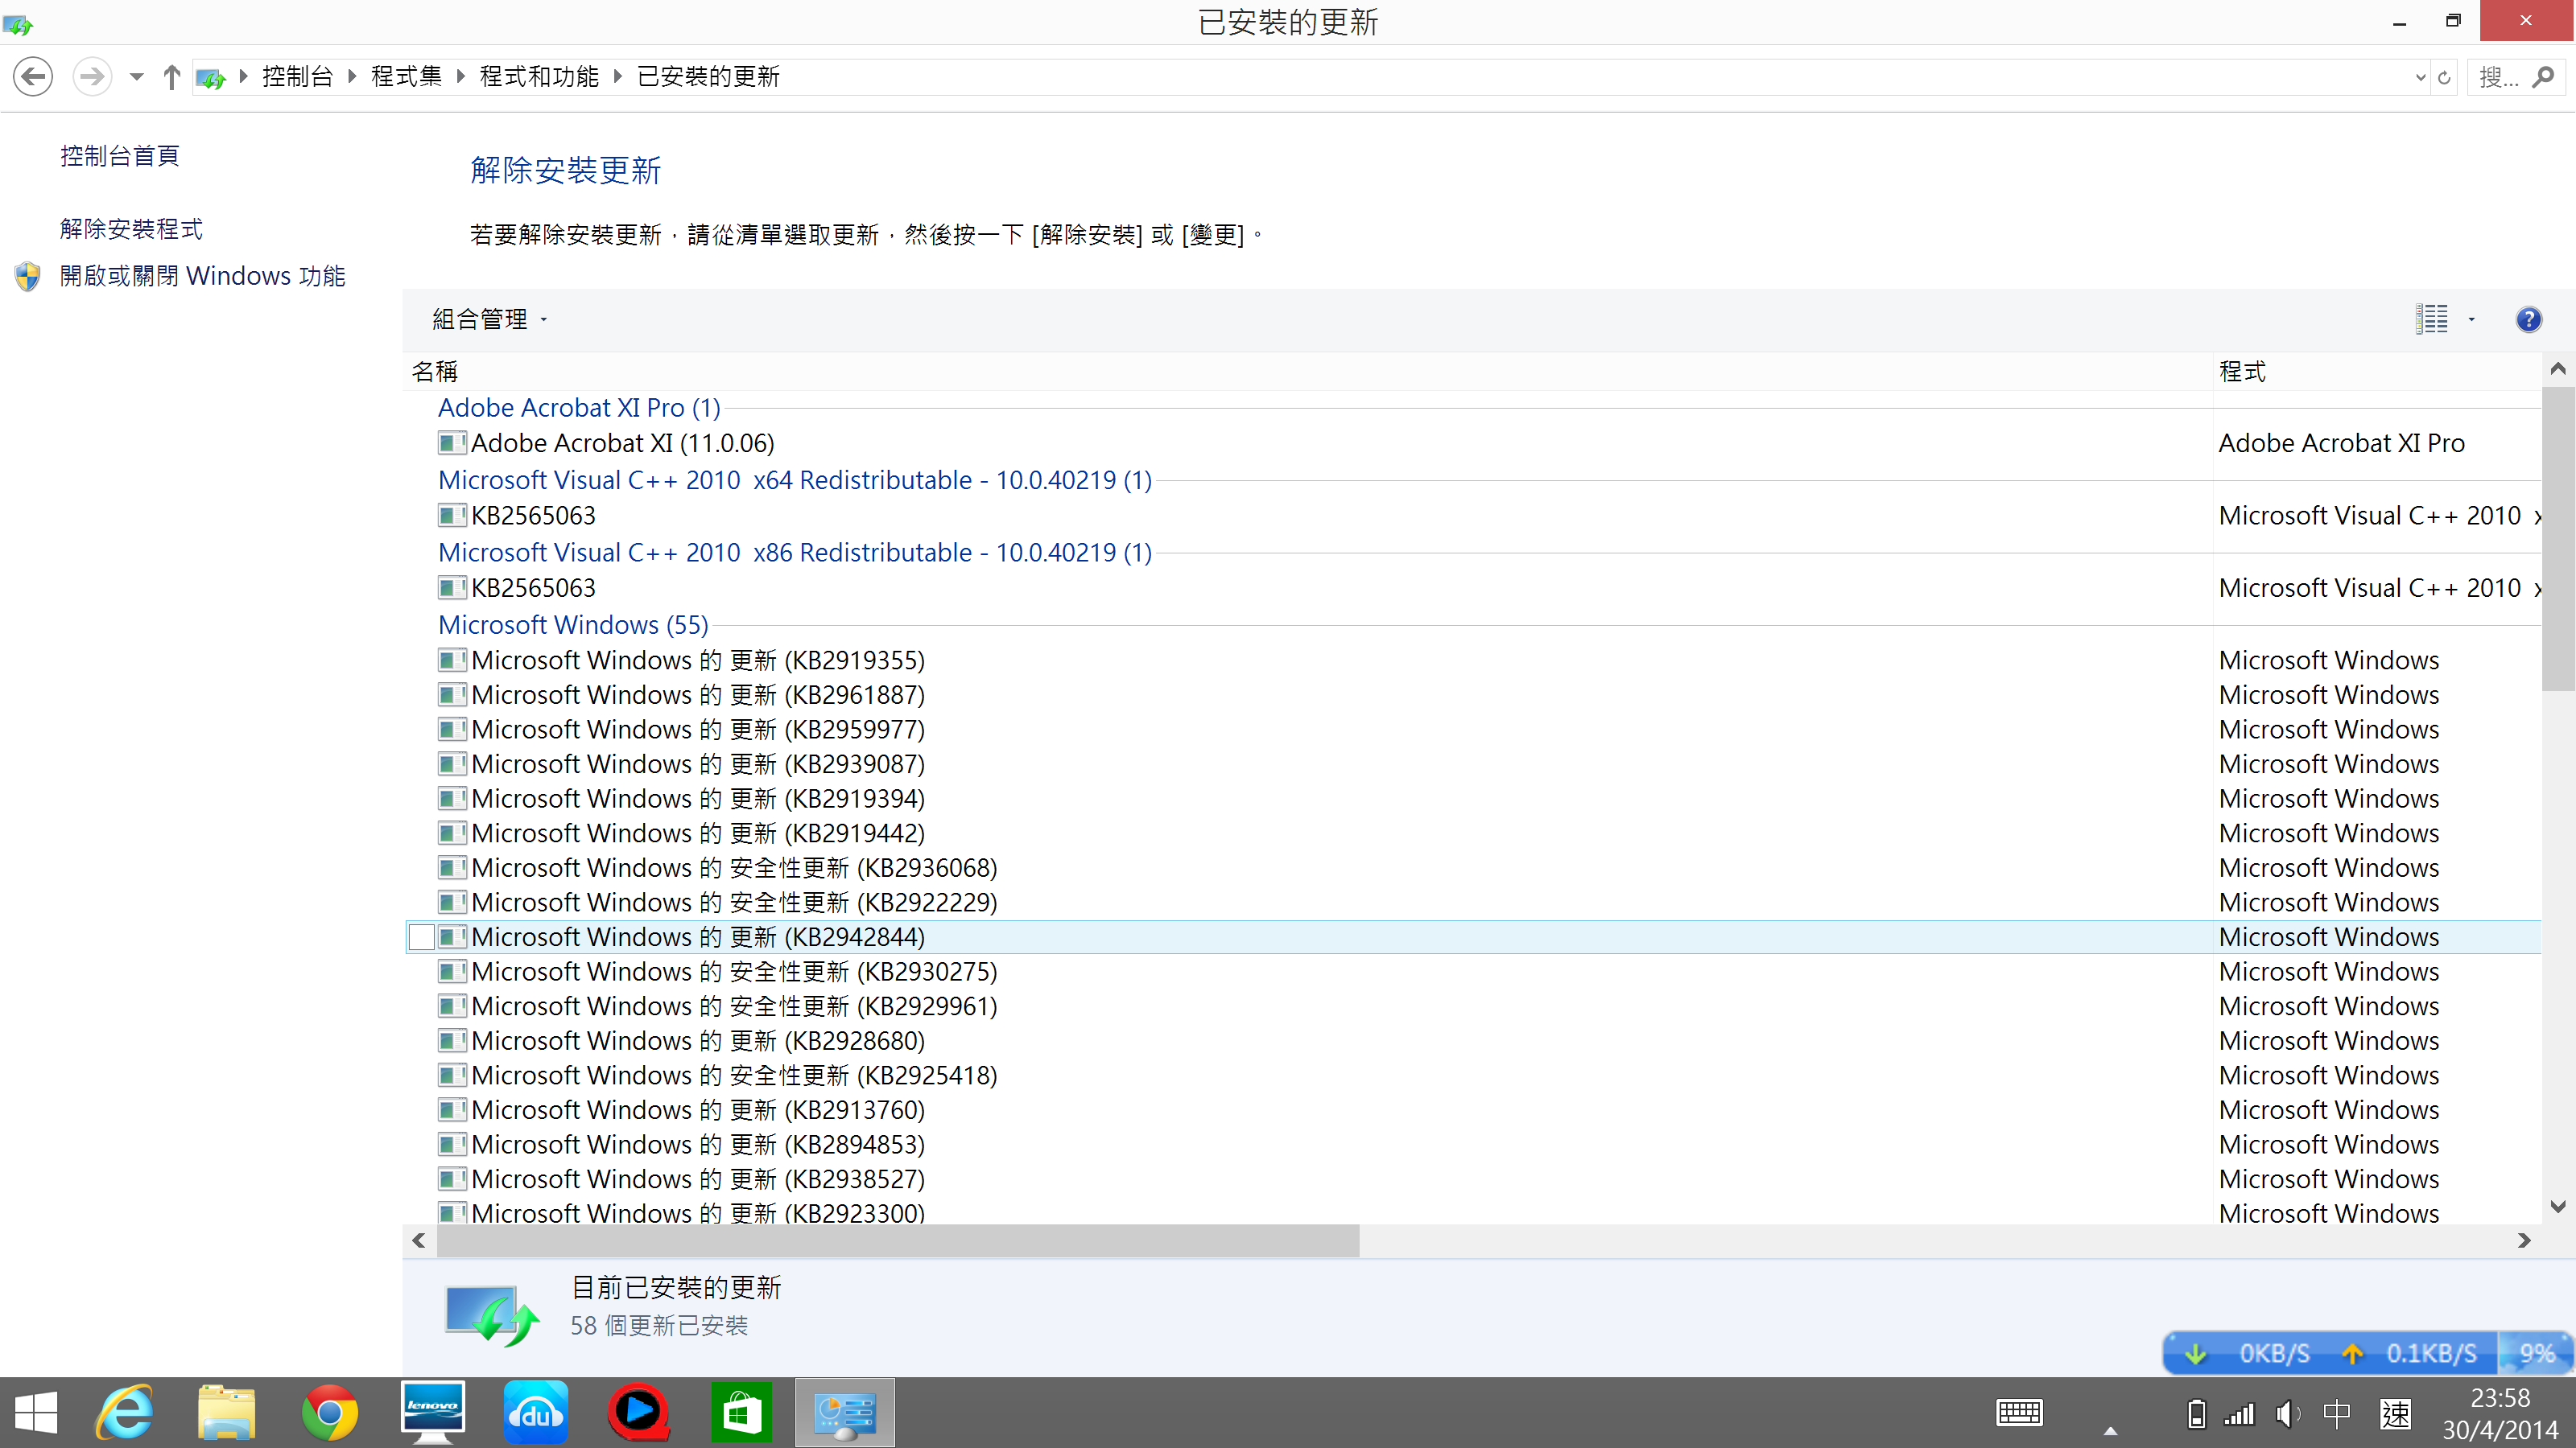Viewport: 2576px width, 1448px height.
Task: Go up one folder level
Action: click(172, 77)
